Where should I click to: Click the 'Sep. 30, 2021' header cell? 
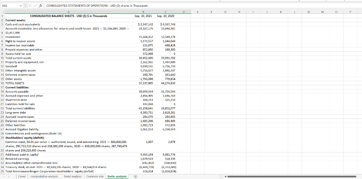(x=144, y=16)
